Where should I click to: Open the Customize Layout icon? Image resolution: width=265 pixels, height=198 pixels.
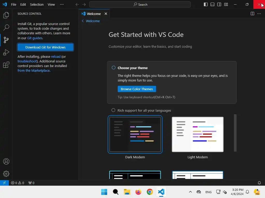point(226,4)
